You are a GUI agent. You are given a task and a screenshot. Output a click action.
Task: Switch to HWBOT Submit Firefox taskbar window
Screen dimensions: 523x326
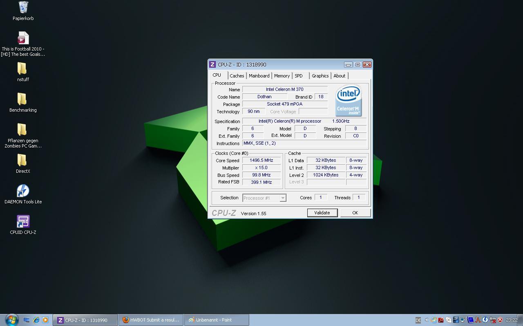tap(151, 320)
